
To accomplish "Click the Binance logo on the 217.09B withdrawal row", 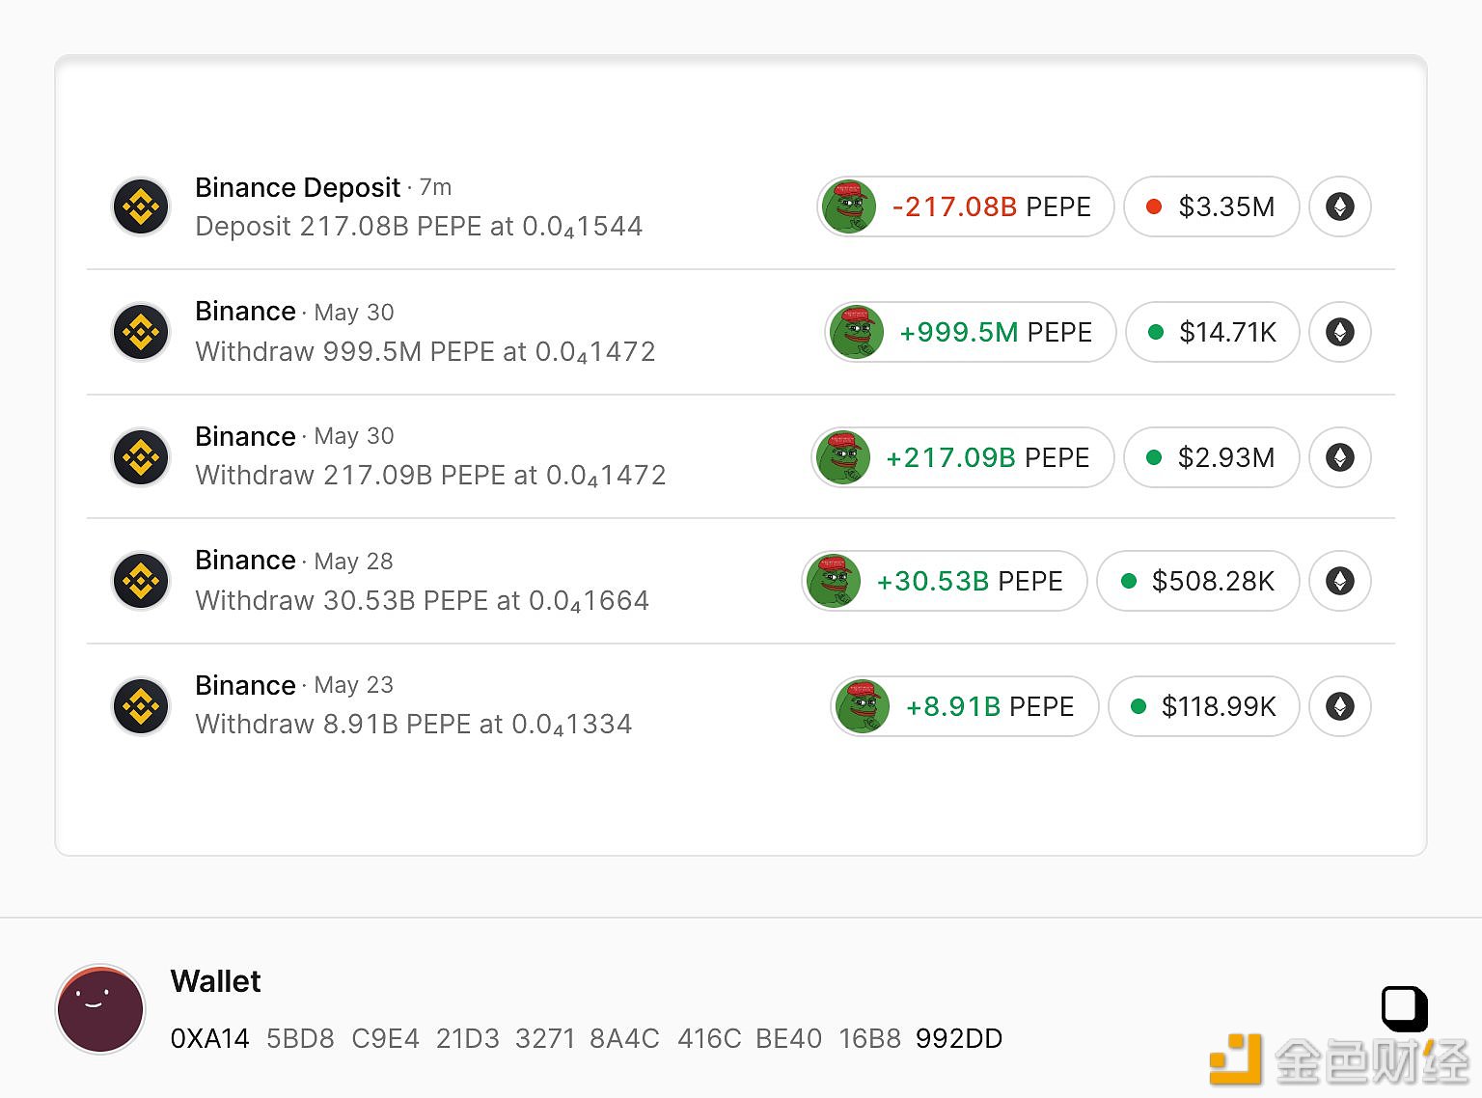I will click(142, 457).
